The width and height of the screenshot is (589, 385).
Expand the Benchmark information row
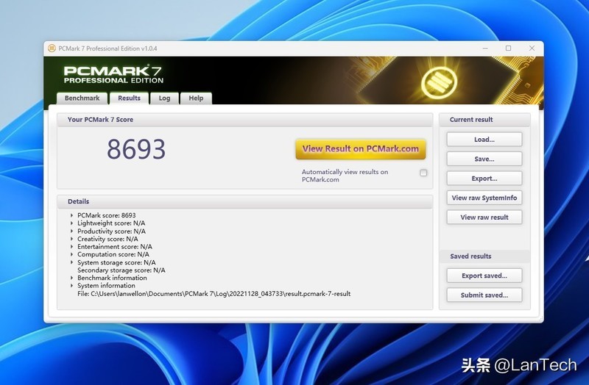pos(71,278)
